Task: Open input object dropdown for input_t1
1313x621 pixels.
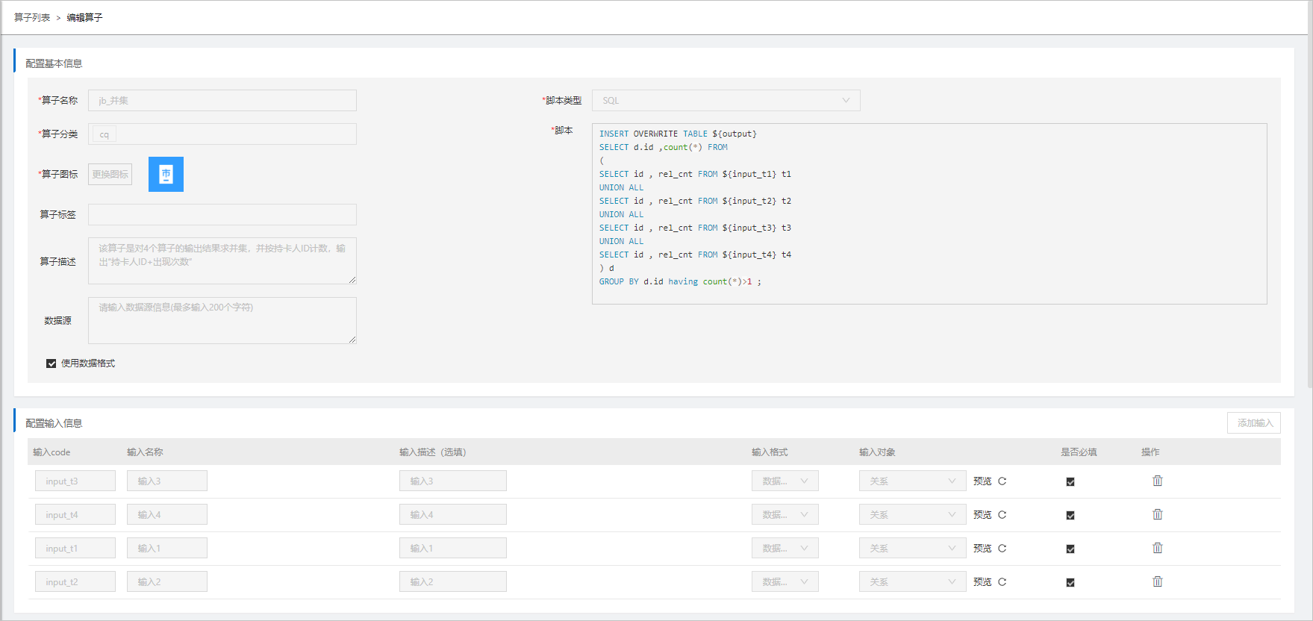Action: [x=911, y=548]
